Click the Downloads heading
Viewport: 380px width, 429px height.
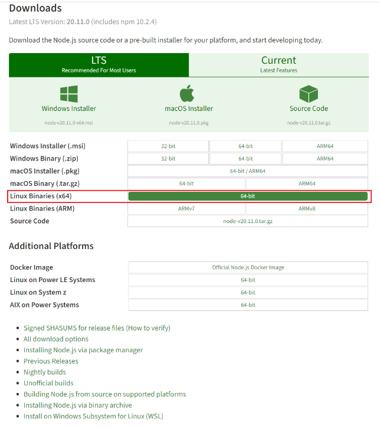(x=35, y=8)
